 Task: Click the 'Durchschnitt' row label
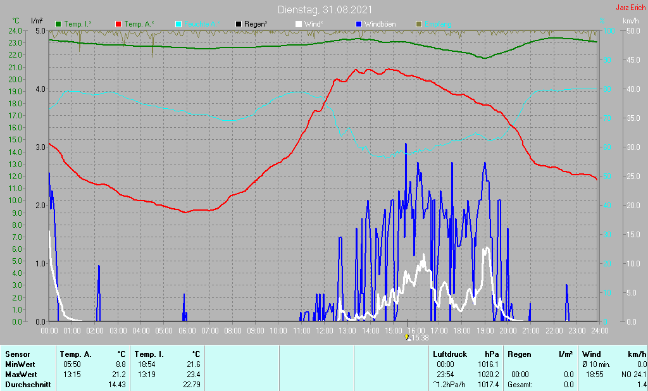pyautogui.click(x=28, y=385)
